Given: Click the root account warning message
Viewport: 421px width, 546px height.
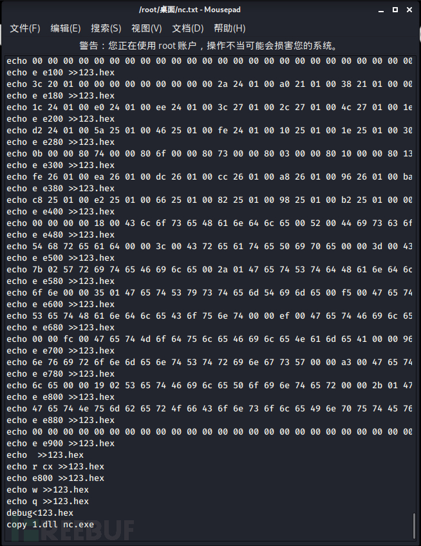Looking at the screenshot, I should tap(209, 46).
